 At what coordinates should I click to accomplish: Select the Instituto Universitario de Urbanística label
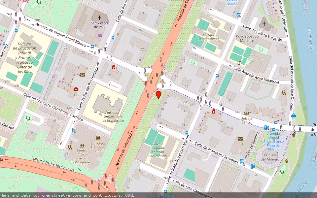pyautogui.click(x=113, y=116)
